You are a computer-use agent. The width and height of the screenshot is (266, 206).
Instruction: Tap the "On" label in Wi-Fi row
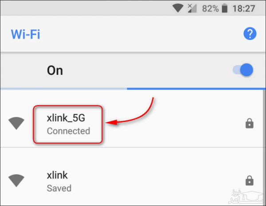pyautogui.click(x=55, y=70)
